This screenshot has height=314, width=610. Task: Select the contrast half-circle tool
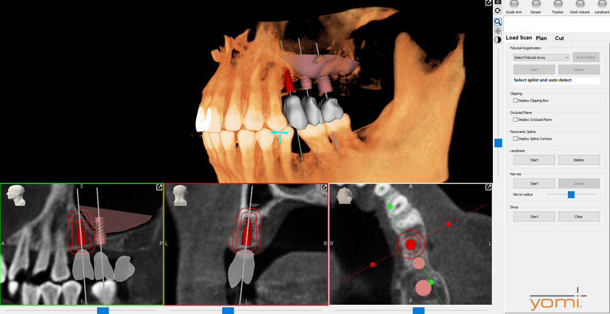498,40
